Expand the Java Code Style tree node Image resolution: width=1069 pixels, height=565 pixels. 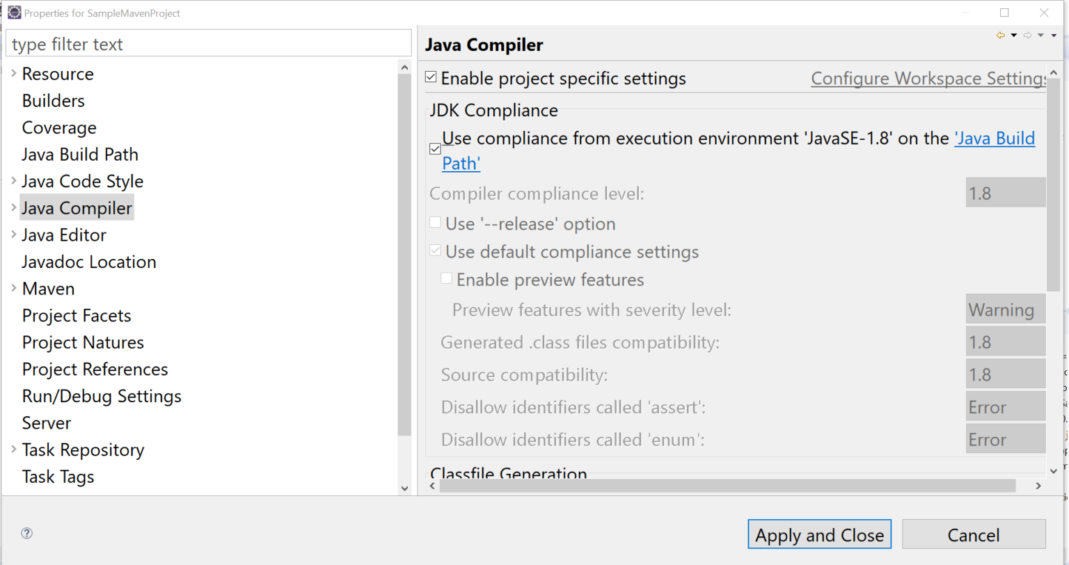13,181
